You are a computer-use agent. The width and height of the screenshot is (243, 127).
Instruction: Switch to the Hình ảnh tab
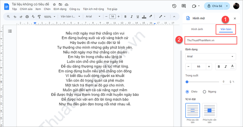pyautogui.click(x=197, y=29)
